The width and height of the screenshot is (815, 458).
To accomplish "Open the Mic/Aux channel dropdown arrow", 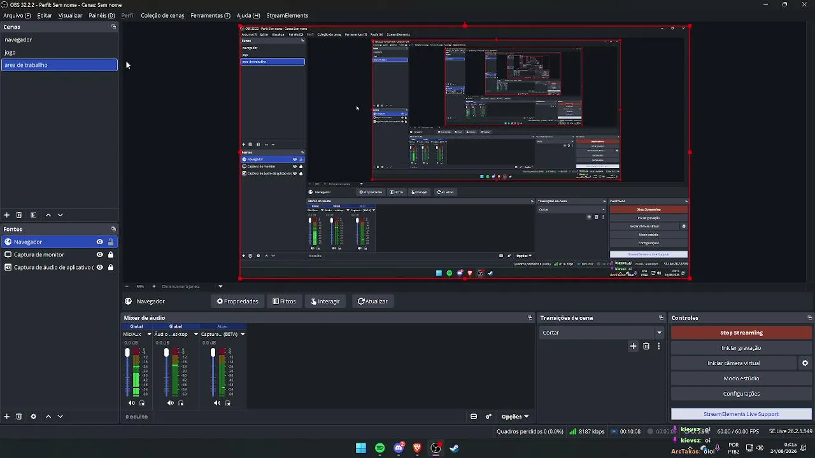I will click(x=149, y=334).
